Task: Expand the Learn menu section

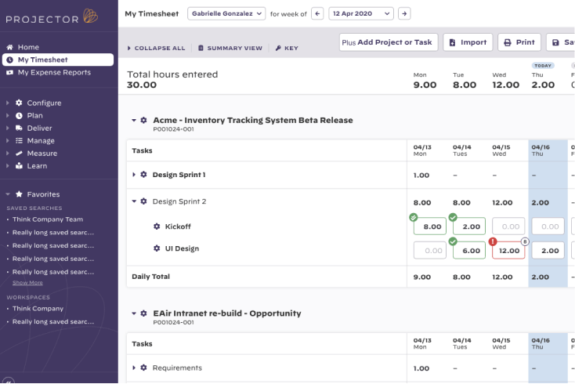Action: tap(7, 166)
